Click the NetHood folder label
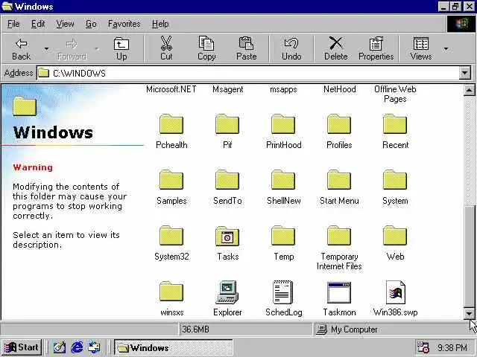The height and width of the screenshot is (357, 477). point(340,89)
